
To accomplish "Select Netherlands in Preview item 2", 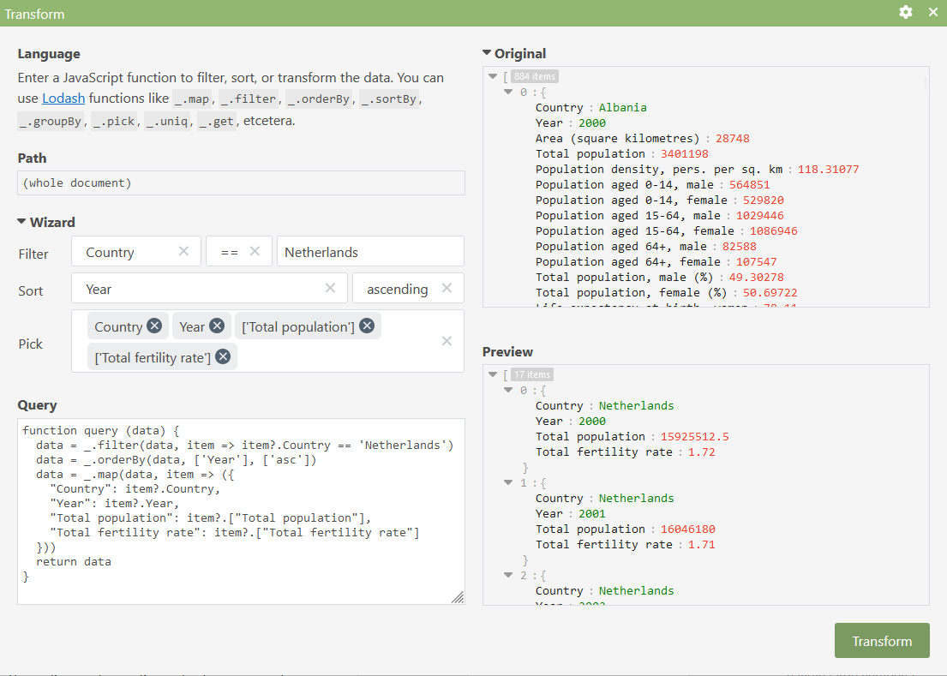I will (x=636, y=590).
